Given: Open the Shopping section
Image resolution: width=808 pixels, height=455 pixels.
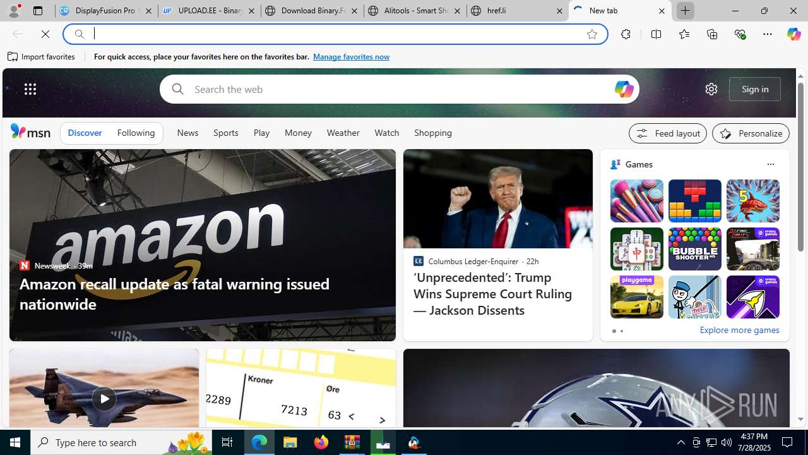Looking at the screenshot, I should (433, 133).
